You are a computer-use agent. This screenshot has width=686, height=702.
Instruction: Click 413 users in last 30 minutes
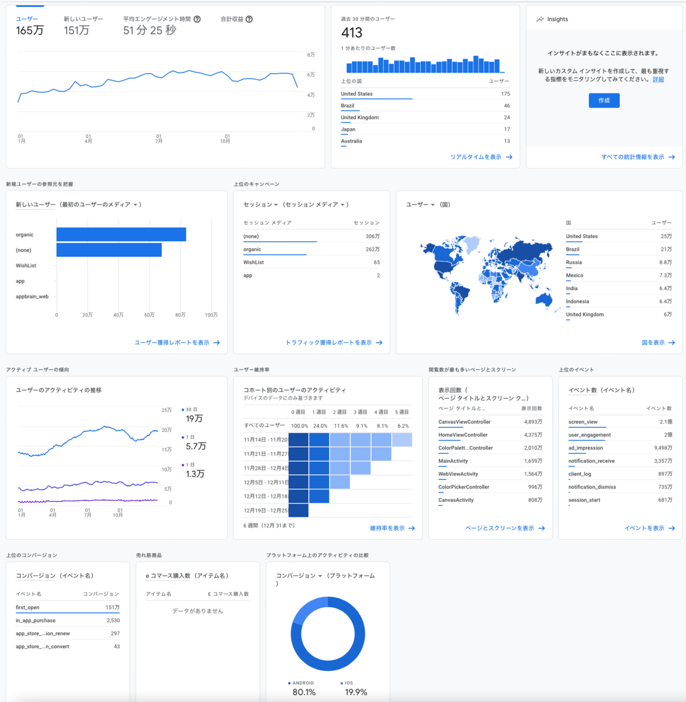click(352, 33)
